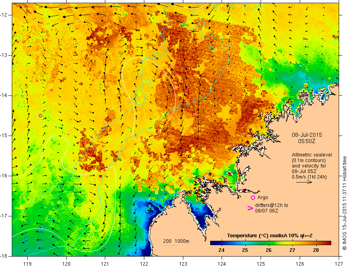Click the '08-Jul-2015' date text
Image resolution: width=347 pixels, height=268 pixels.
point(307,135)
